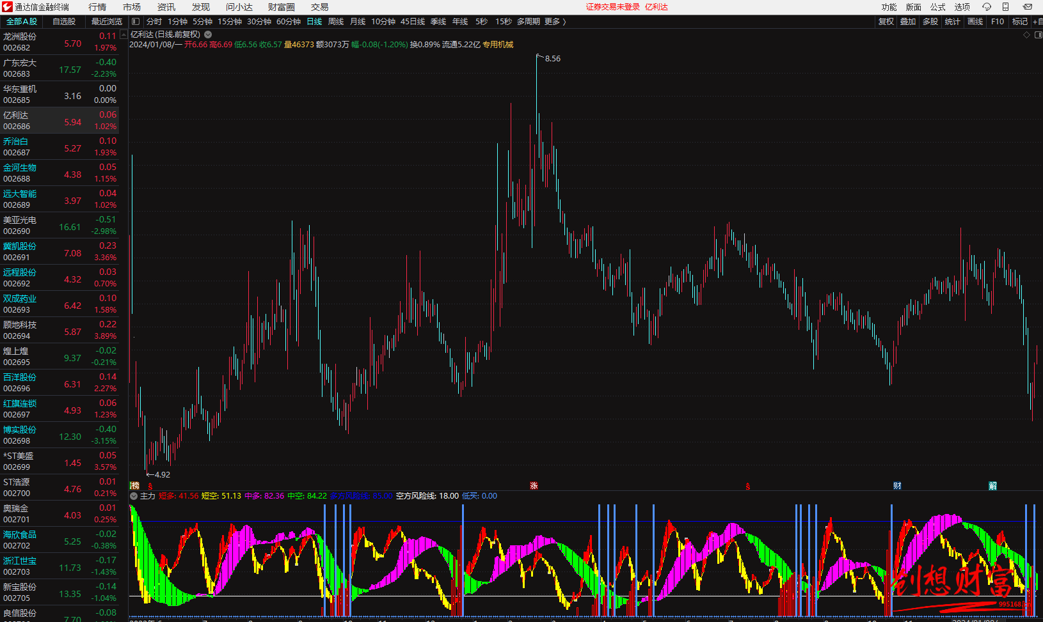
Task: Switch to the 自选股 tab
Action: pos(64,22)
